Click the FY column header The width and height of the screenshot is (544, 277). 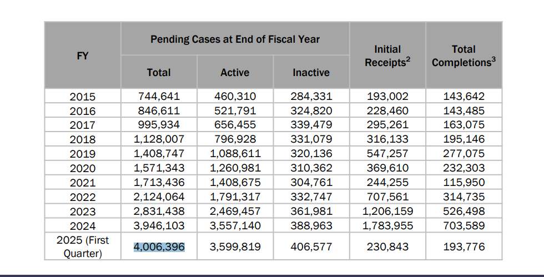point(83,56)
